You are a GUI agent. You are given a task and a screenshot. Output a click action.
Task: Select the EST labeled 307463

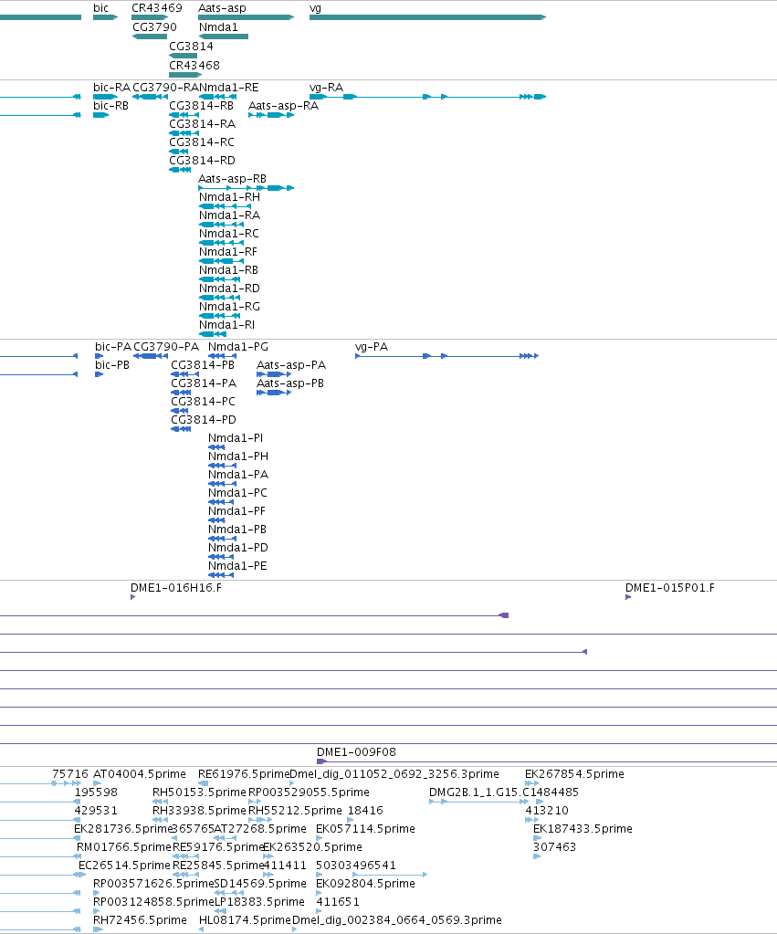(555, 847)
